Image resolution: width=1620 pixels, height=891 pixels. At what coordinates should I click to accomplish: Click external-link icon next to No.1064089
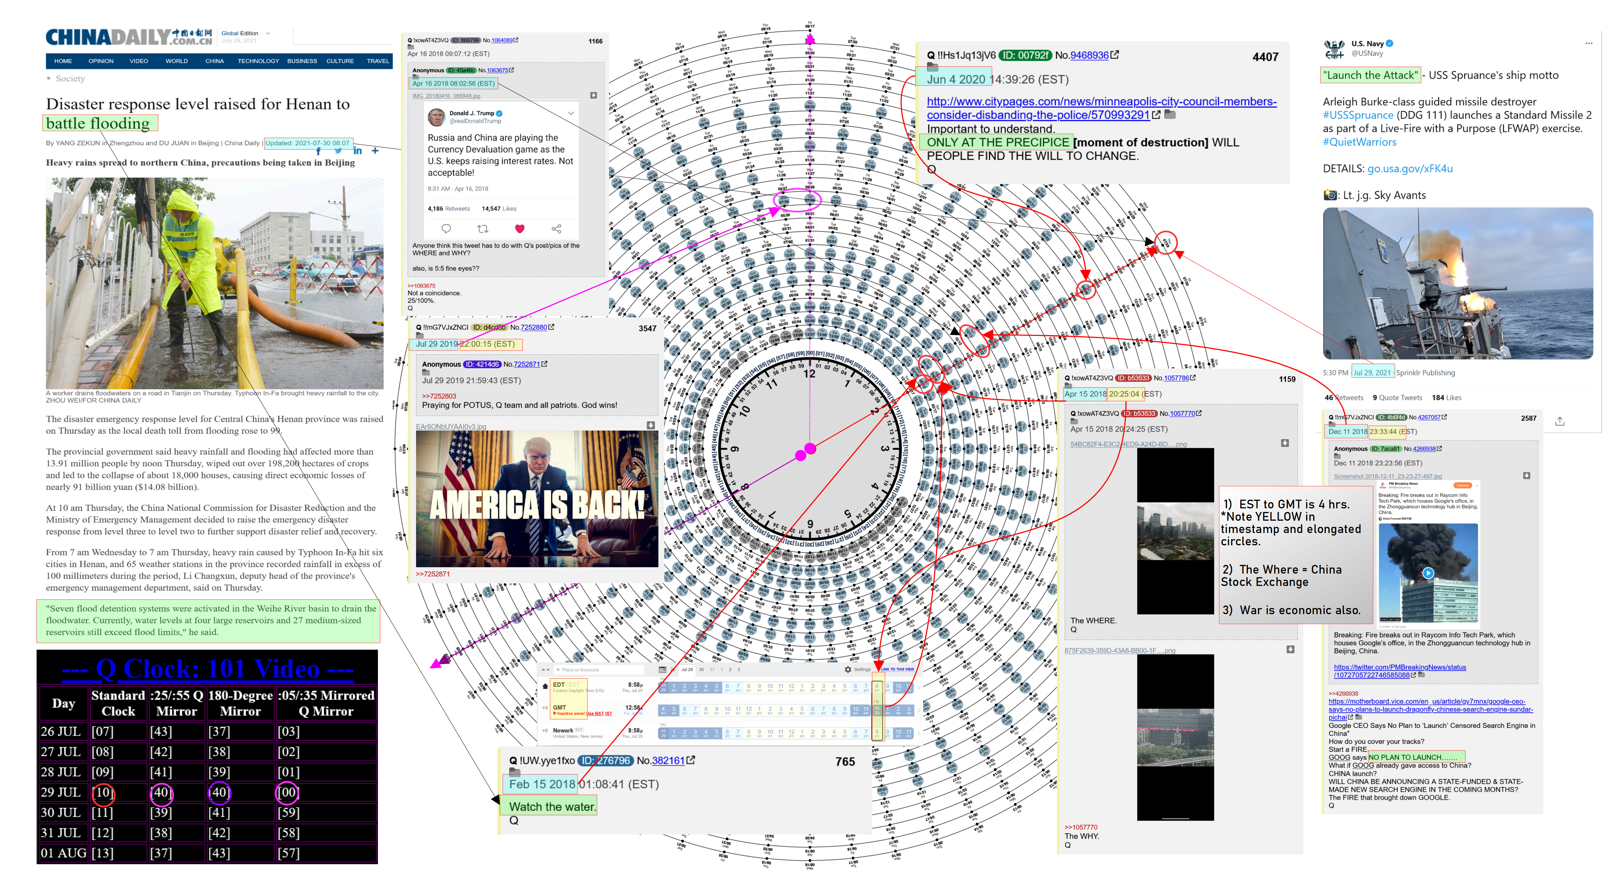[516, 40]
